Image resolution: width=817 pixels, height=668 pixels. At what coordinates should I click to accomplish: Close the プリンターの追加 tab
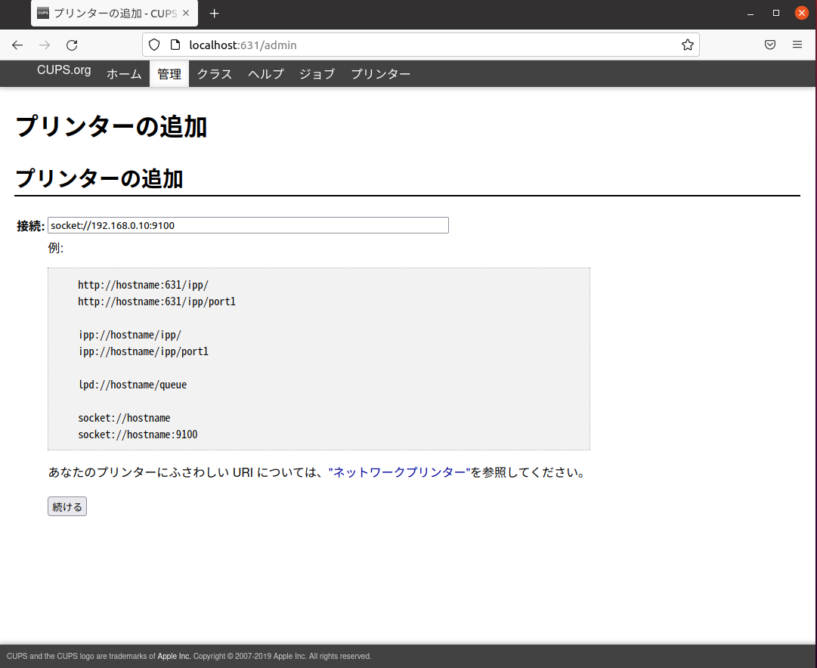click(x=186, y=13)
